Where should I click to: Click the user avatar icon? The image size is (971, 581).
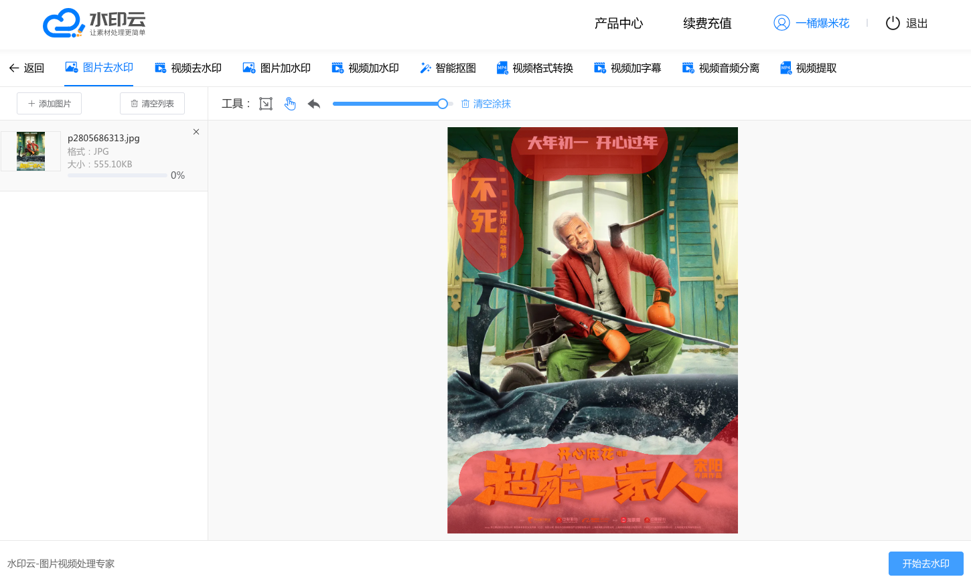(781, 23)
